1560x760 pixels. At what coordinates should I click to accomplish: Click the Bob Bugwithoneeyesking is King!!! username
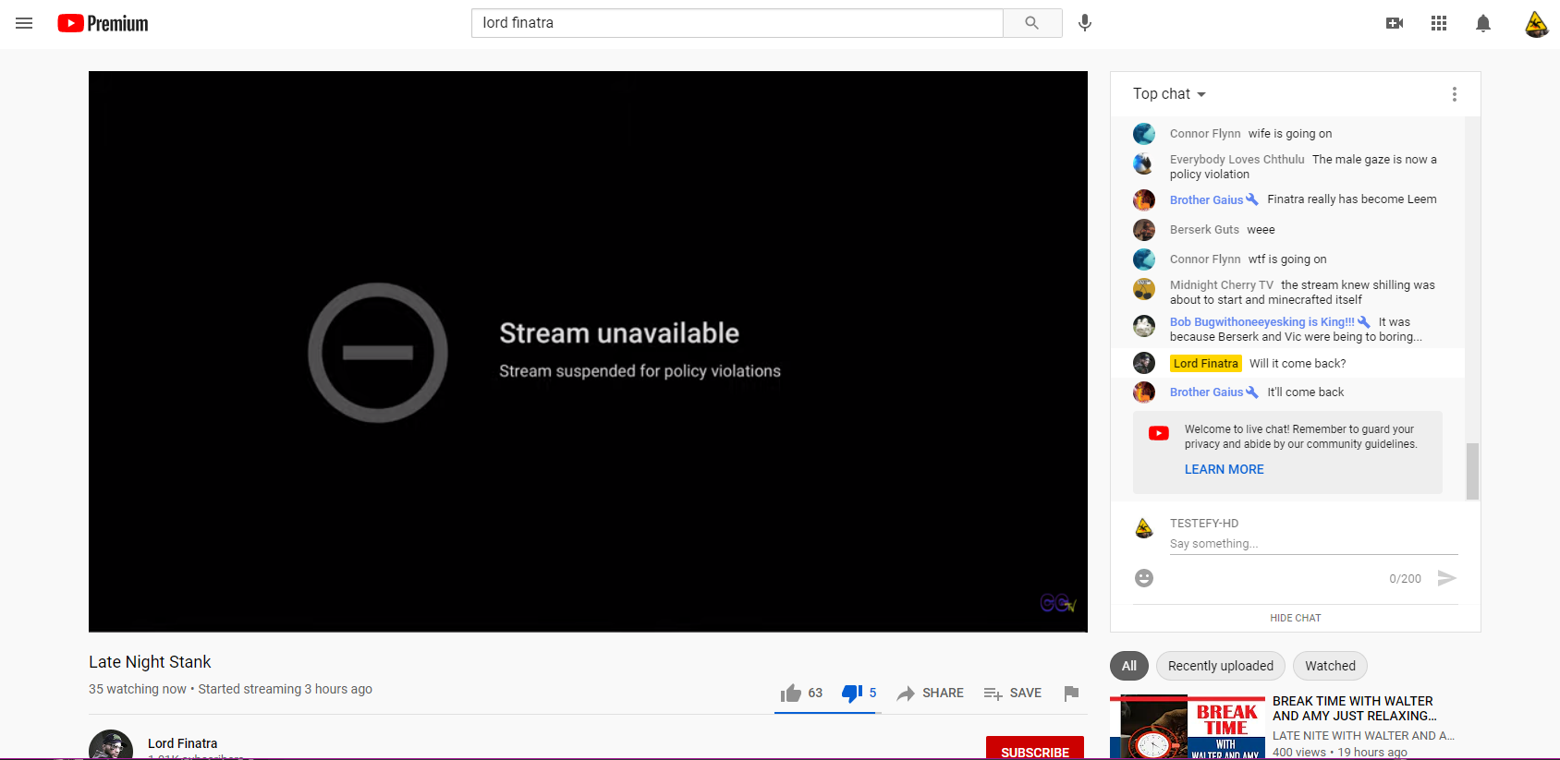1261,322
